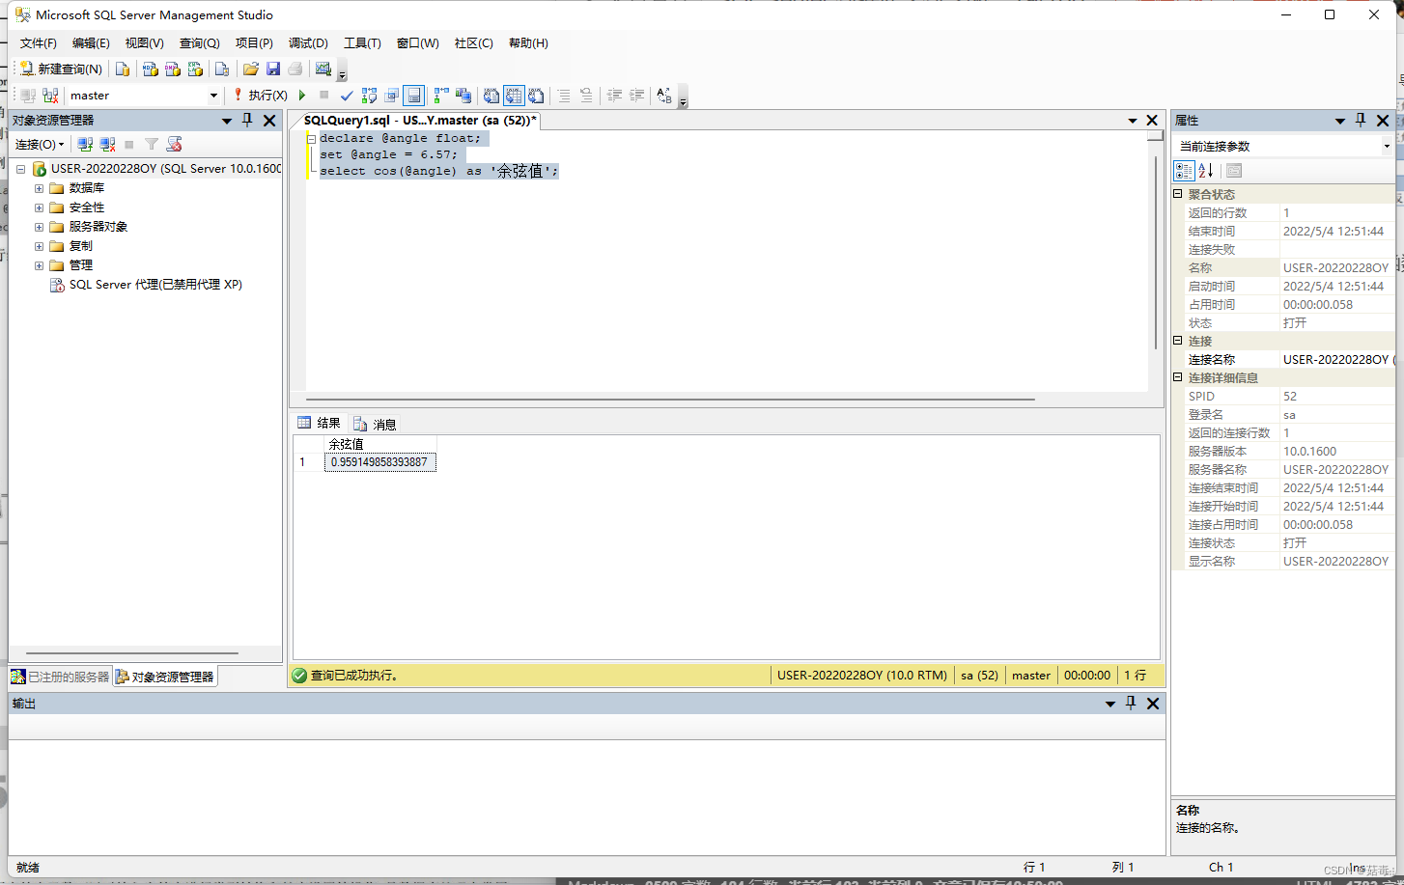Viewport: 1404px width, 885px height.
Task: Toggle auto-hide pin on 属性 panel
Action: click(x=1361, y=121)
